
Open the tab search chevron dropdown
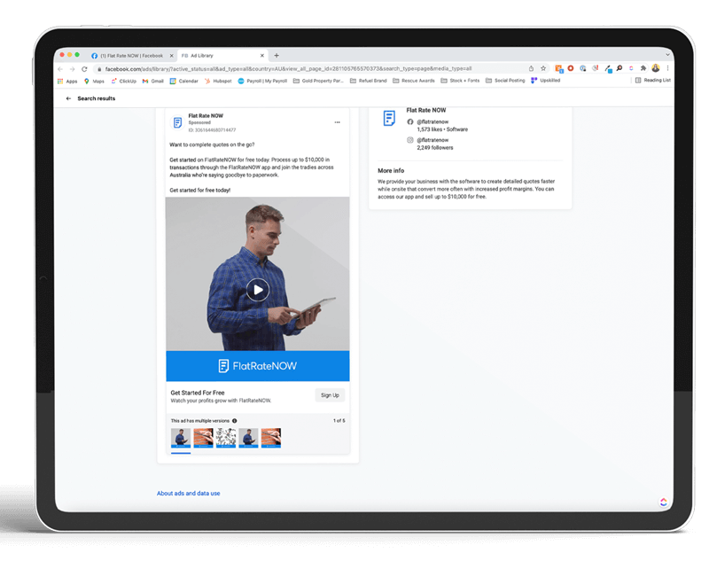pos(667,55)
